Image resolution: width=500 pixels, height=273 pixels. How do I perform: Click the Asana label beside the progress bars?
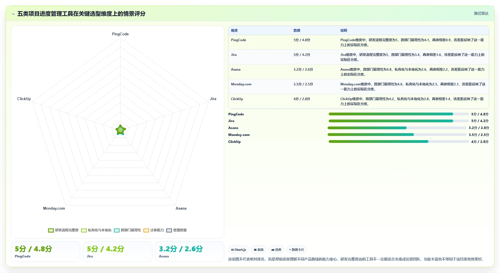pos(233,128)
